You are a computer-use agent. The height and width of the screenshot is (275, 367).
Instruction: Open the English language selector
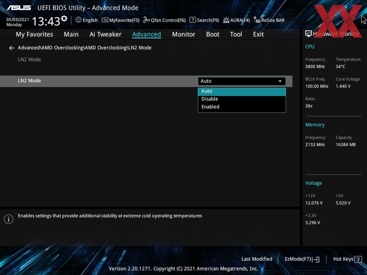87,20
